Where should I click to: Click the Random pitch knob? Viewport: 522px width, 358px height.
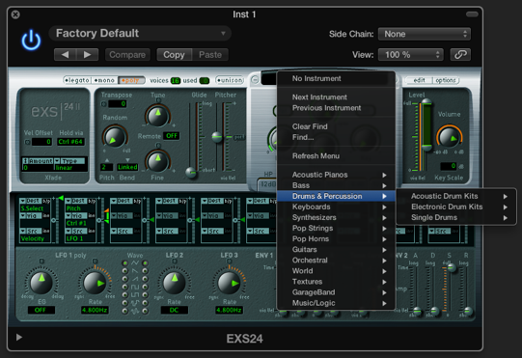click(114, 136)
